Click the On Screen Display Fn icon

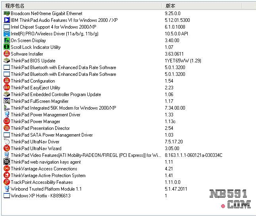7,41
